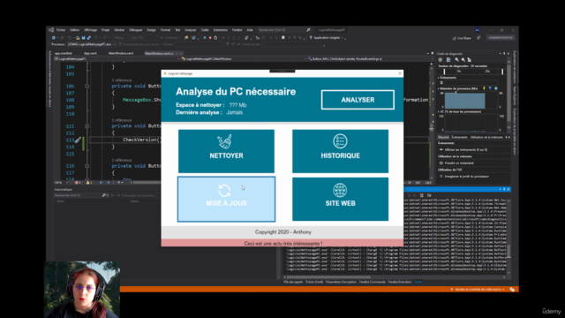
Task: Switch to the MainWindow.xaml tab
Action: point(121,53)
